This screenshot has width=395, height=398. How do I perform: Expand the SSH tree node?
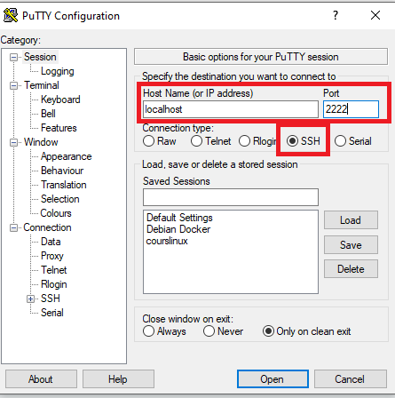click(30, 298)
